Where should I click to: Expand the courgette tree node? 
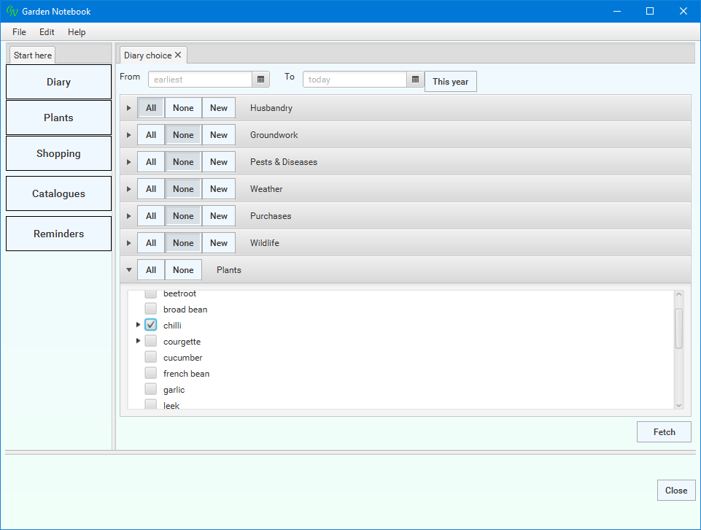139,341
